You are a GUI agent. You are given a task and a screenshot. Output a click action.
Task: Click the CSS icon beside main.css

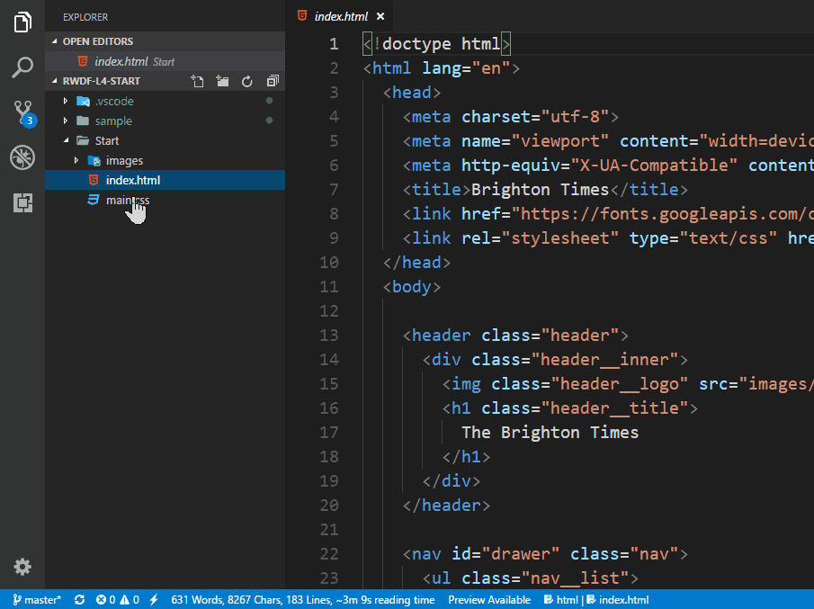tap(94, 200)
